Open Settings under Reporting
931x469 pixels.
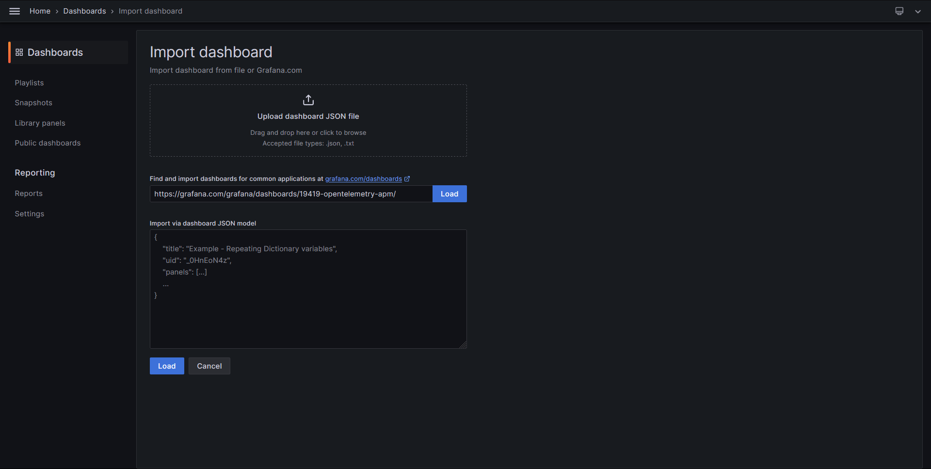coord(29,214)
